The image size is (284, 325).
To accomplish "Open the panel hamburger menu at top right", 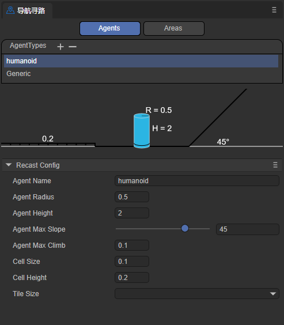I will click(x=274, y=10).
